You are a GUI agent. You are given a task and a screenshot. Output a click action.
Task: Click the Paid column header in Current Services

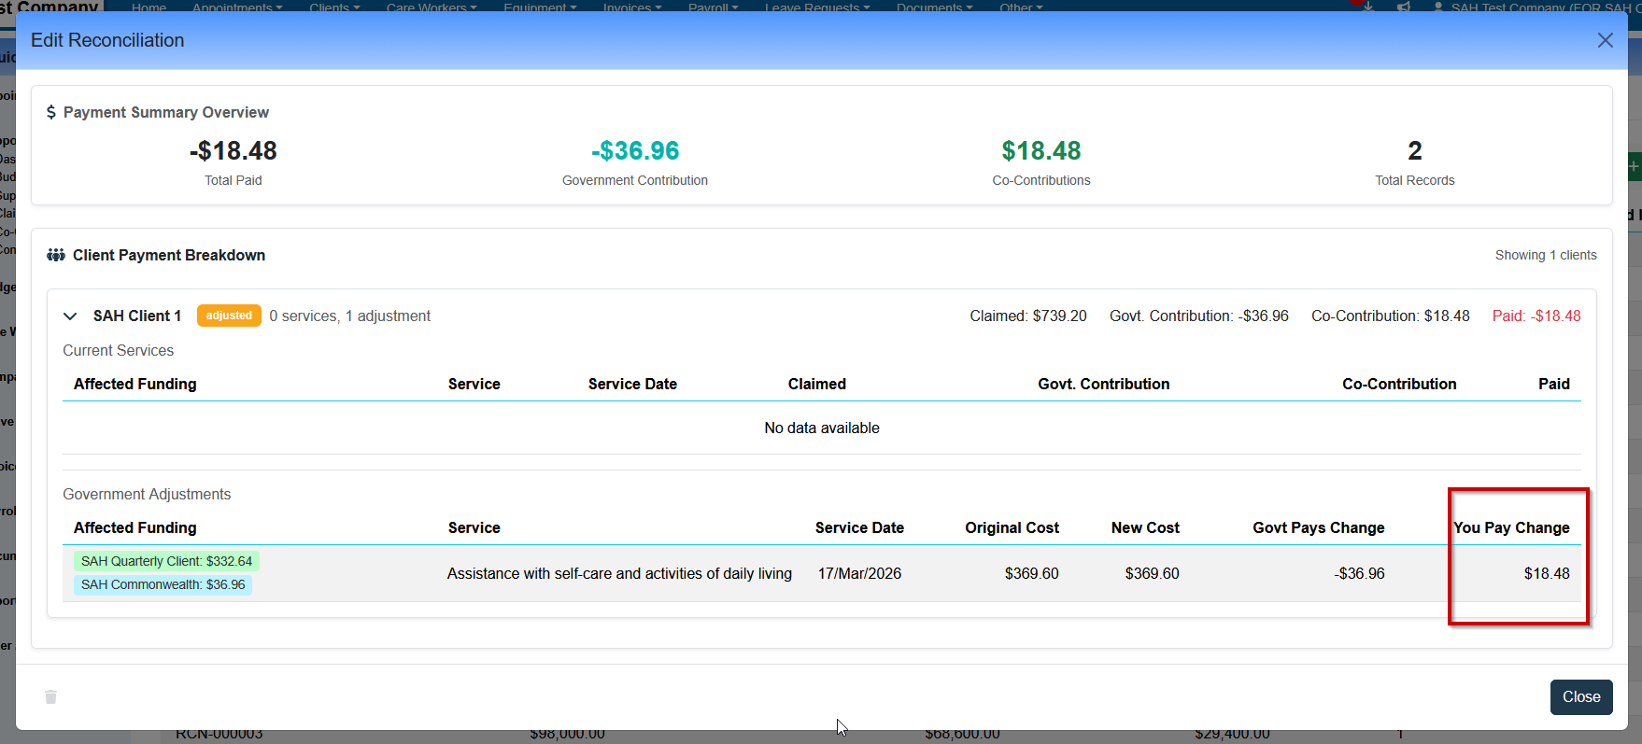pyautogui.click(x=1554, y=384)
